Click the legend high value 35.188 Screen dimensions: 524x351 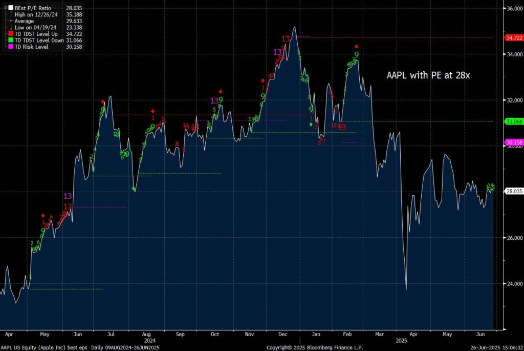click(74, 14)
